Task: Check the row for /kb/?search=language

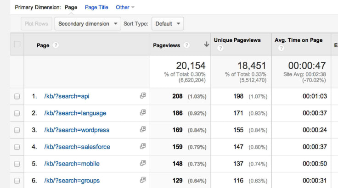Action: (17, 113)
